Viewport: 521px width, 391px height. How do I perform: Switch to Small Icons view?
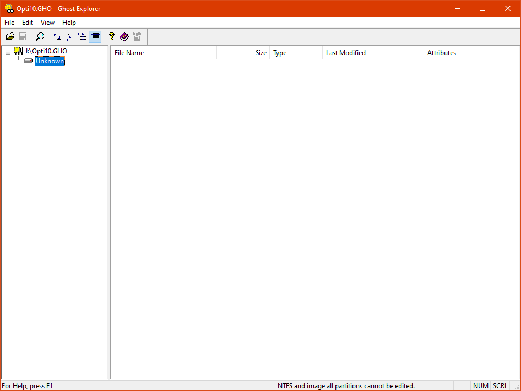(69, 36)
